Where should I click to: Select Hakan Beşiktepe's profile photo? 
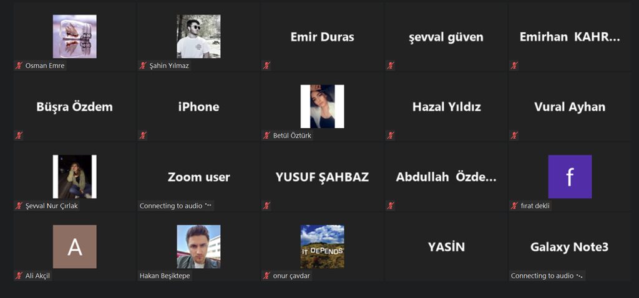(x=198, y=246)
